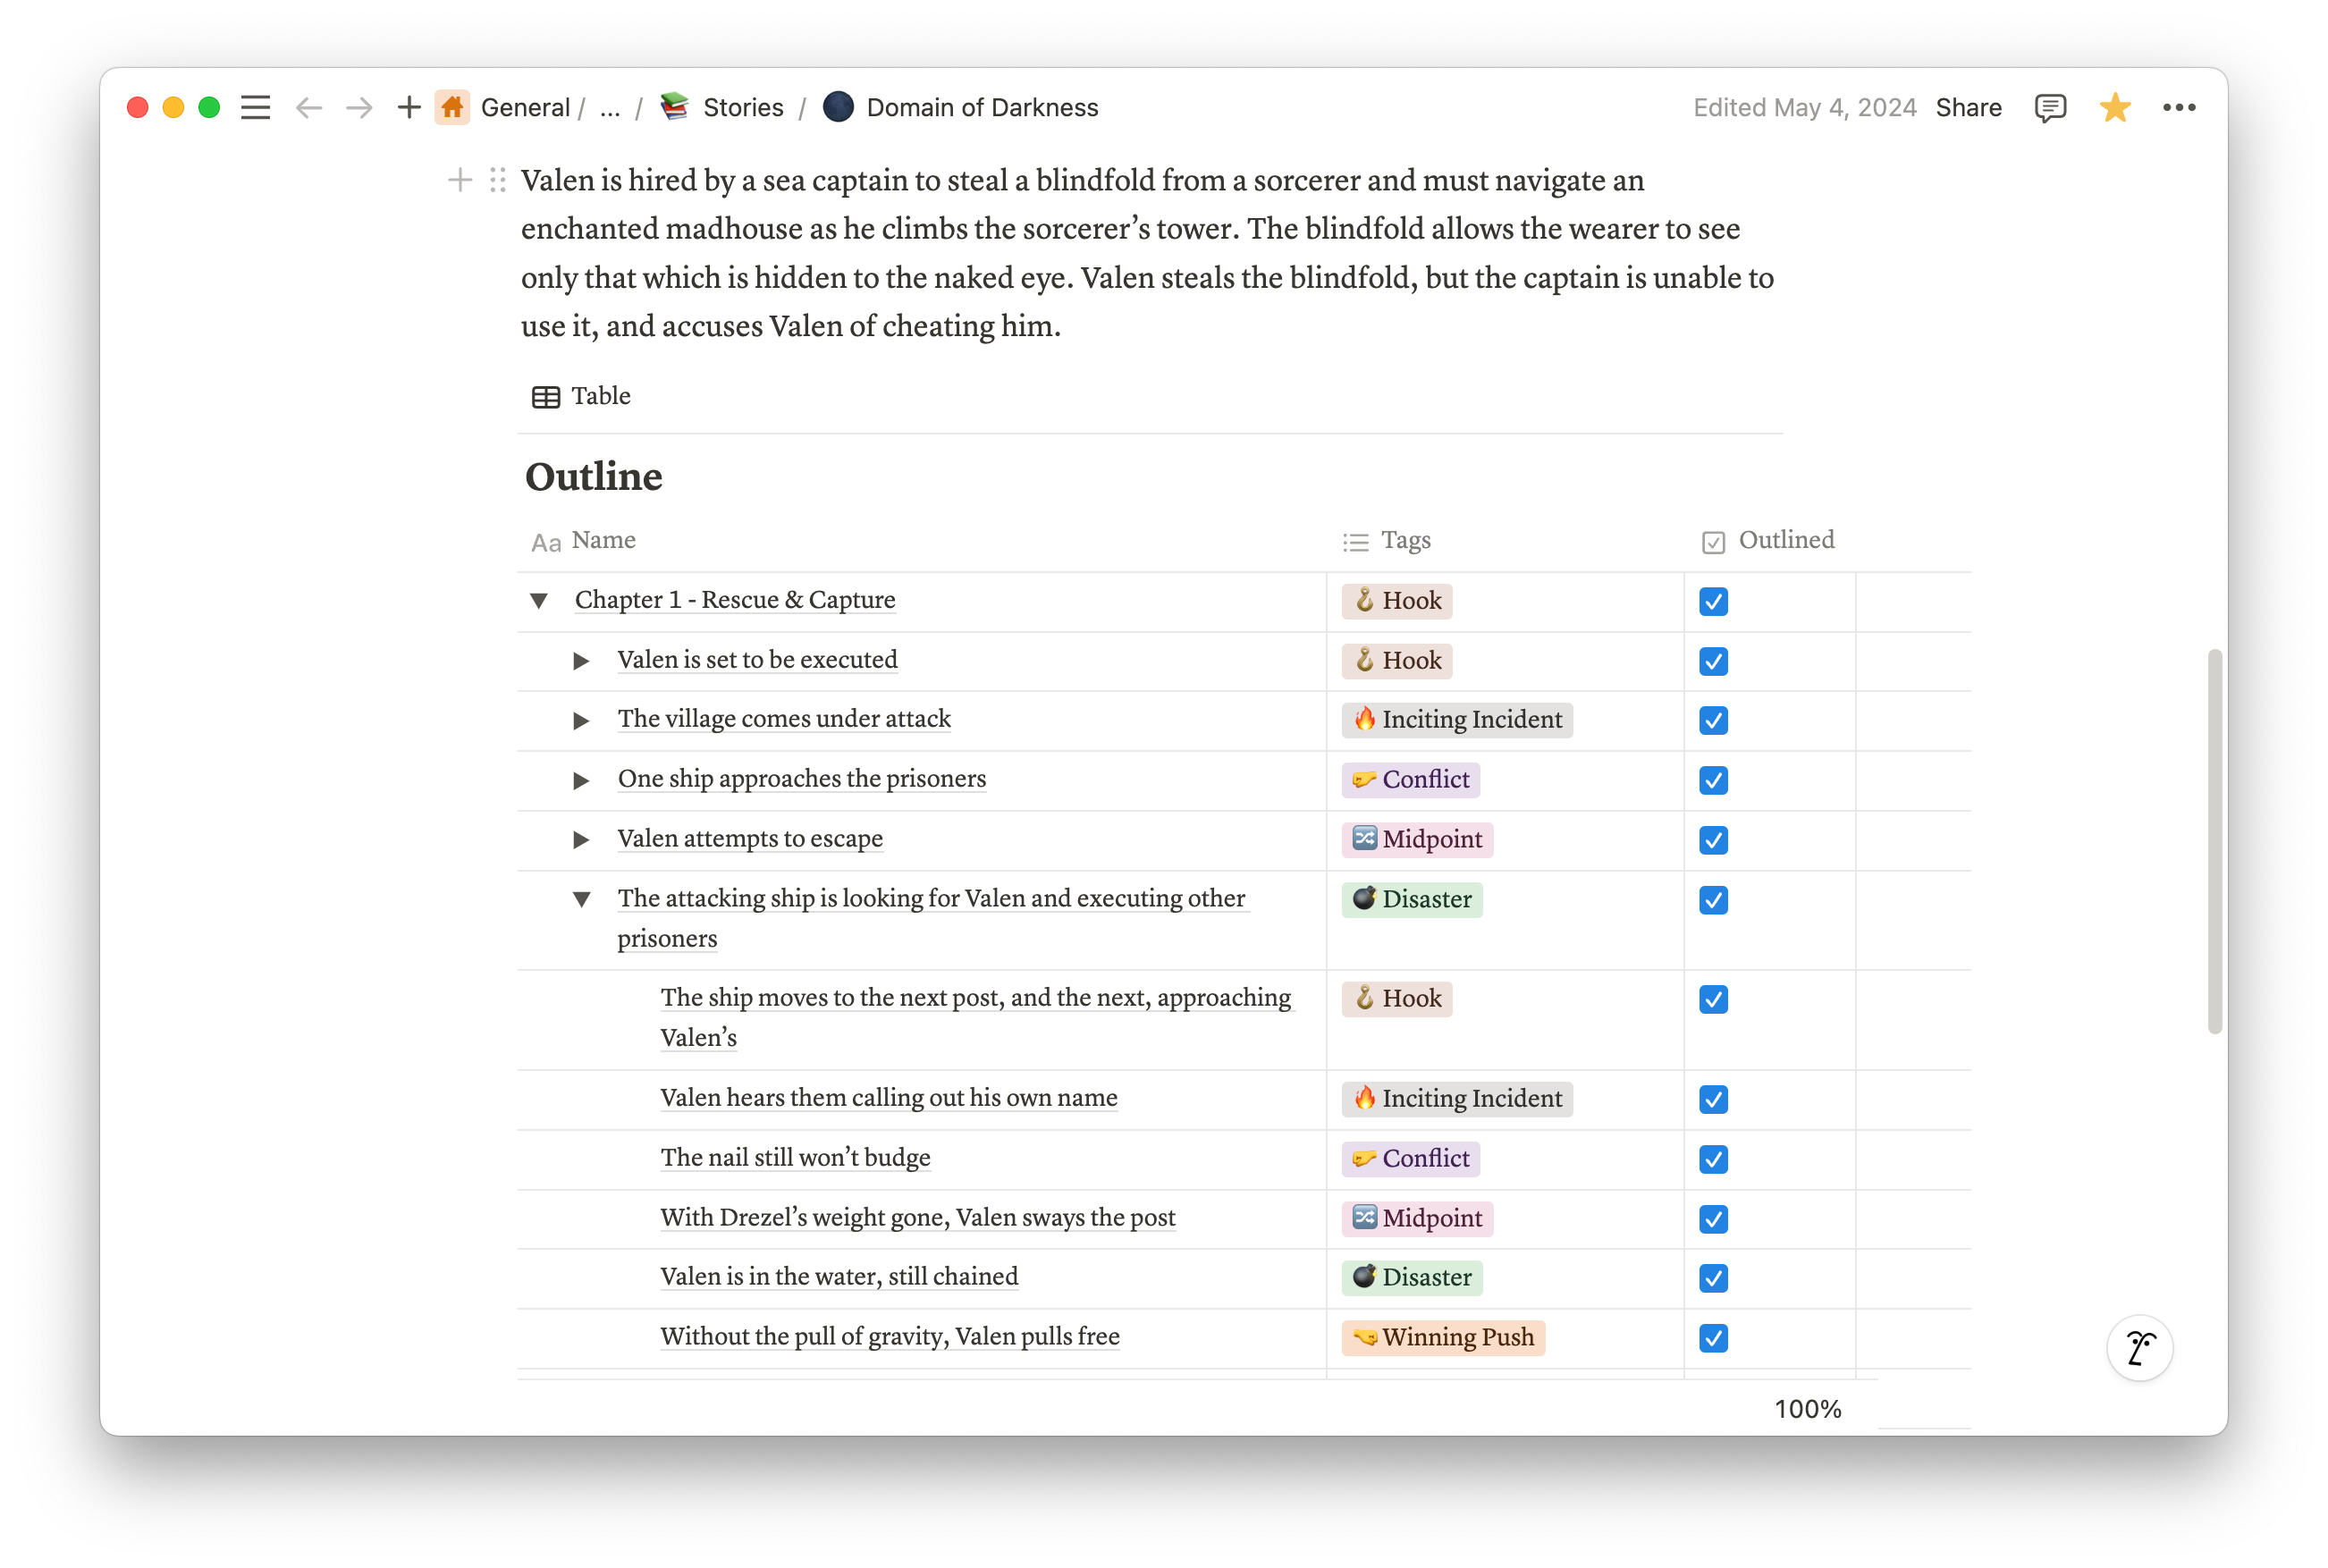Toggle Outlined checkbox for Valen attempts to escape
The image size is (2328, 1568).
(x=1713, y=840)
